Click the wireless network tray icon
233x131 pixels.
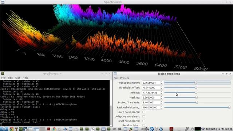click(203, 129)
